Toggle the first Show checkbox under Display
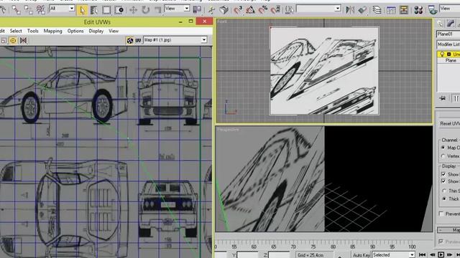The height and width of the screenshot is (258, 460). pyautogui.click(x=443, y=174)
